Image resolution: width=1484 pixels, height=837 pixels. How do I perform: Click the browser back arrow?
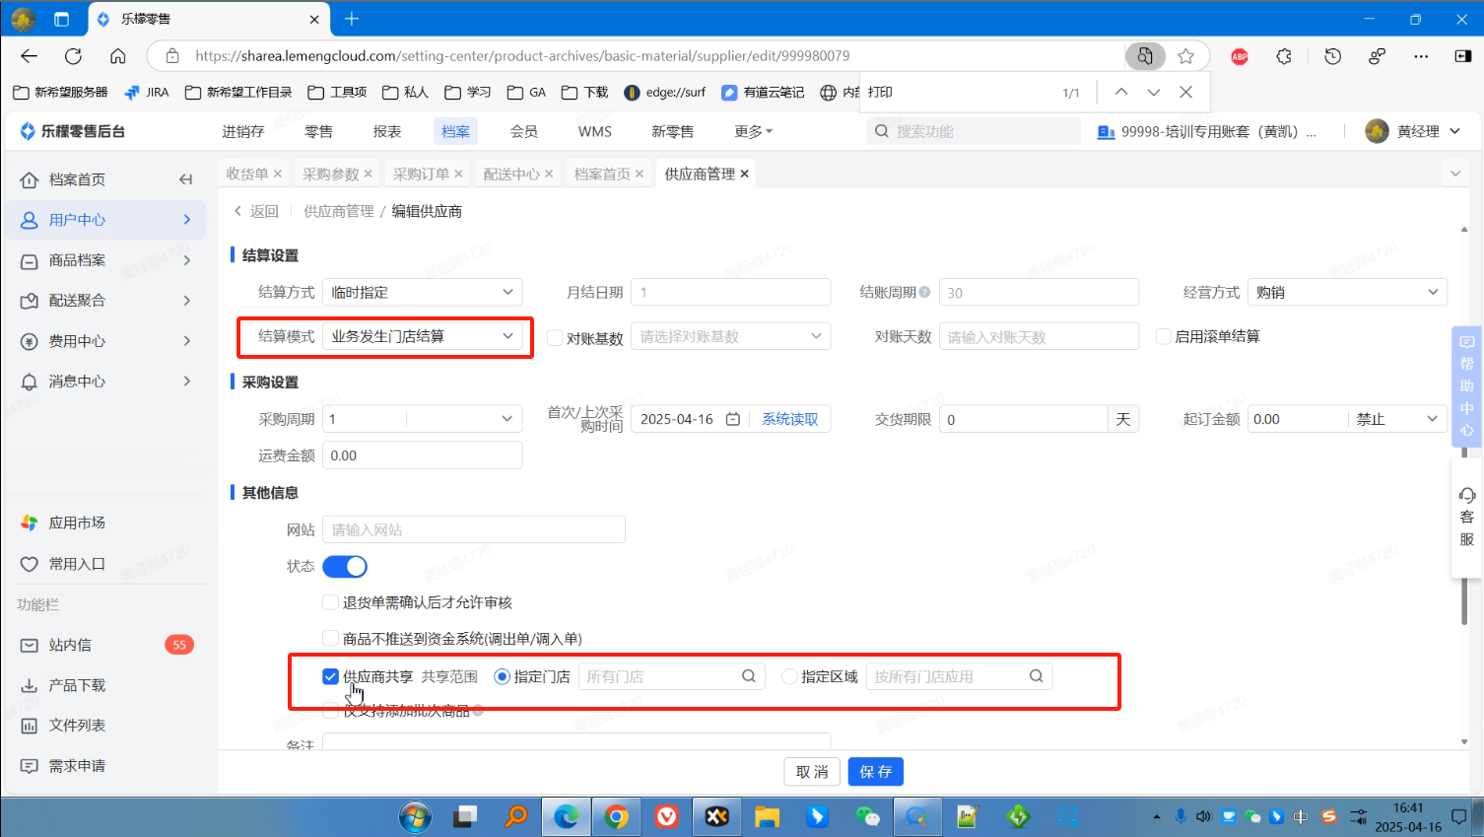click(30, 56)
